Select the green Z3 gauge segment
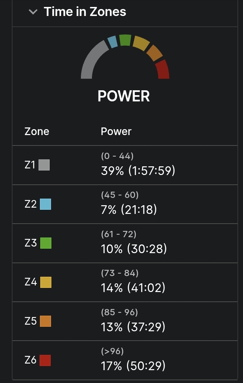This screenshot has width=243, height=383. (125, 40)
